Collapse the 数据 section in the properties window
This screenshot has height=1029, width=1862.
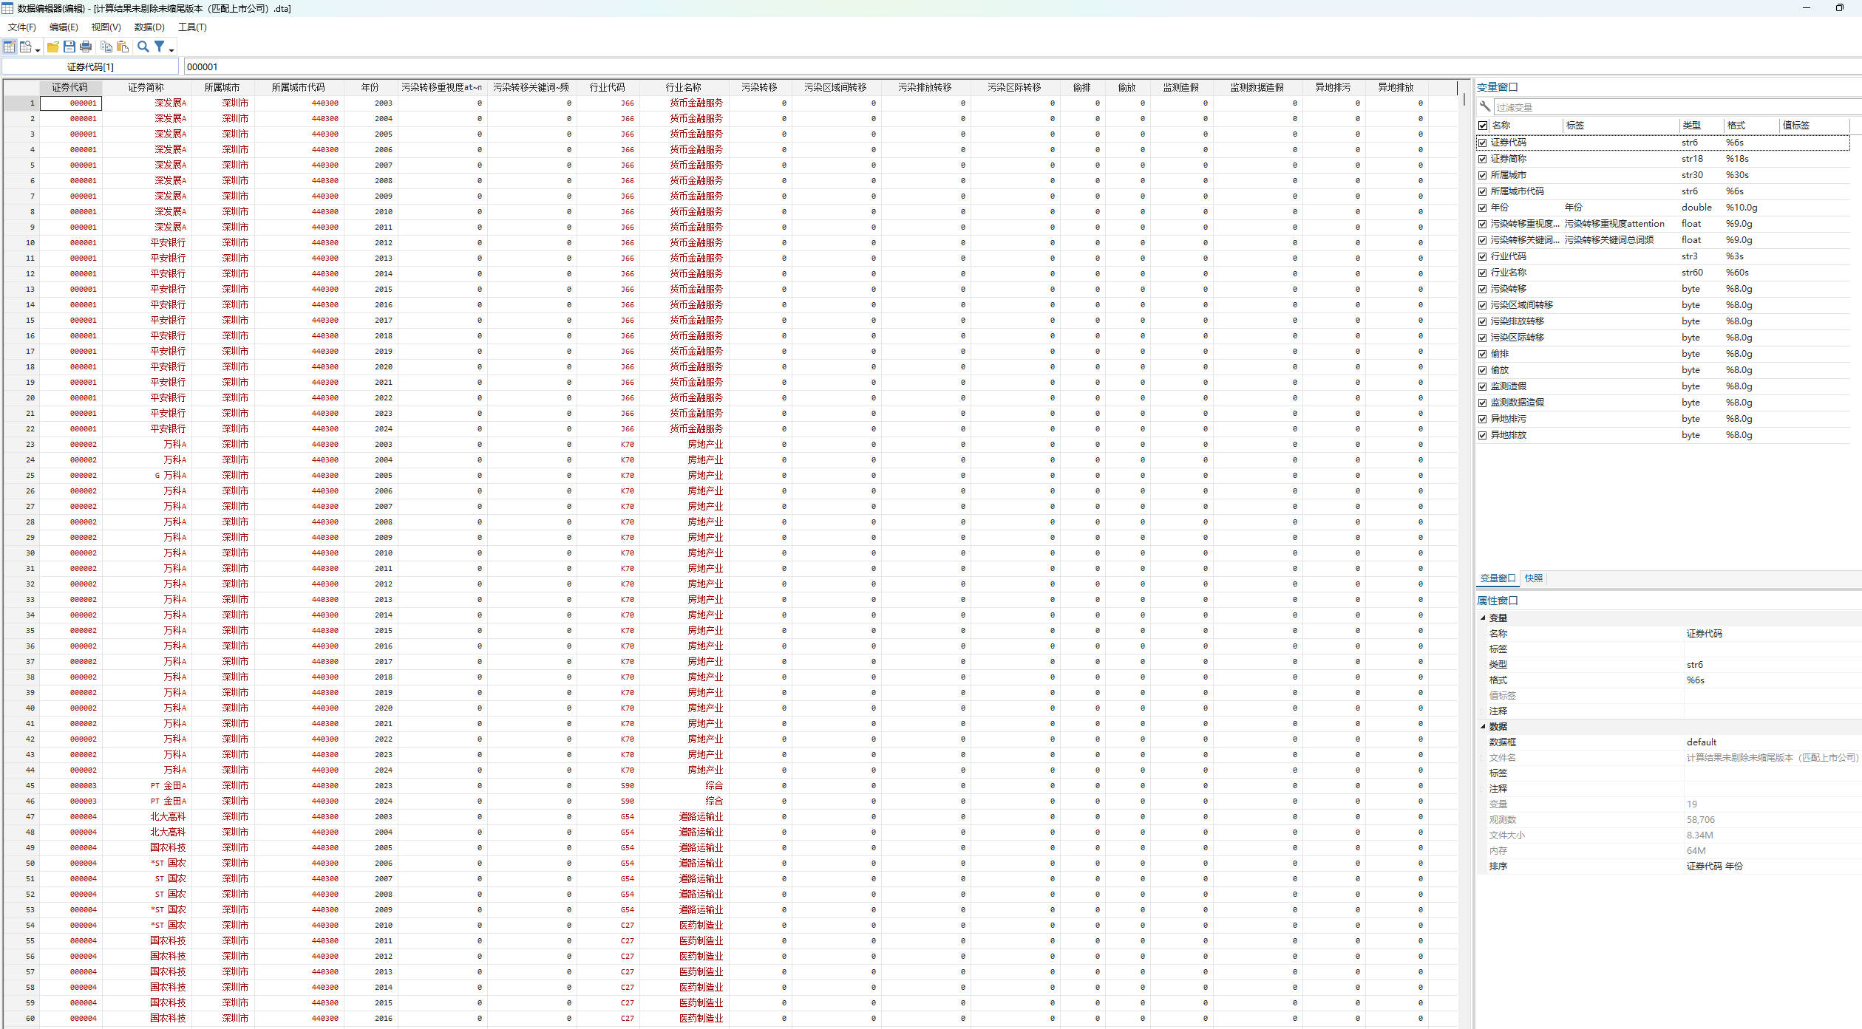(x=1483, y=726)
